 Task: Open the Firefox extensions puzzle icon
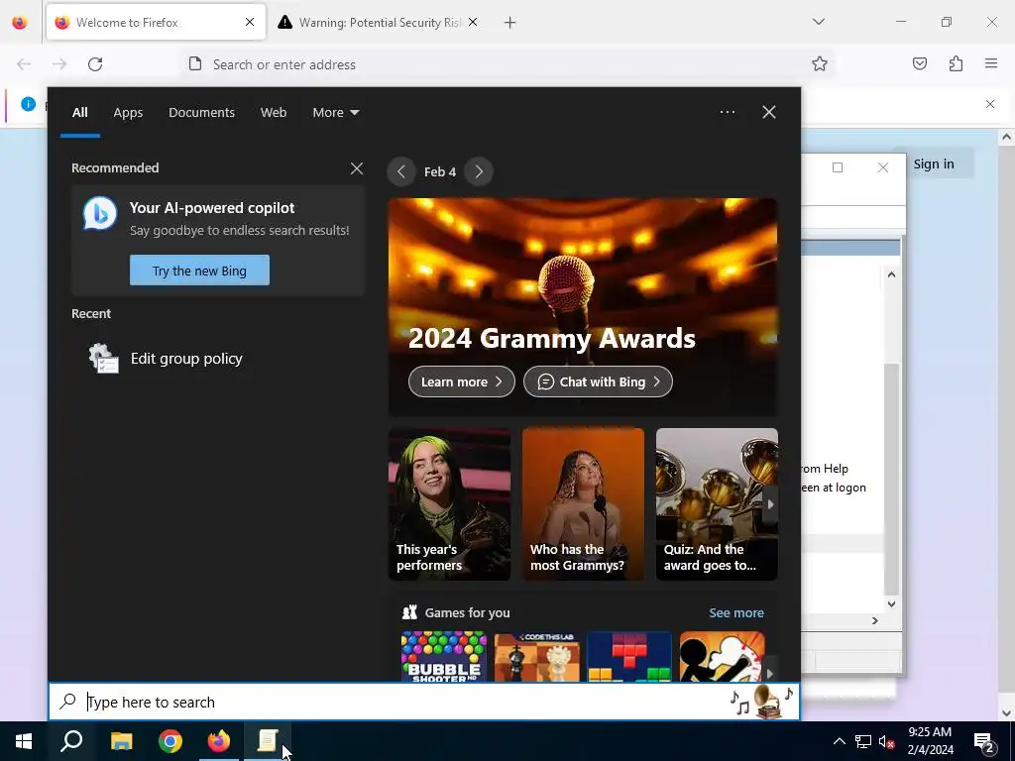tap(956, 63)
